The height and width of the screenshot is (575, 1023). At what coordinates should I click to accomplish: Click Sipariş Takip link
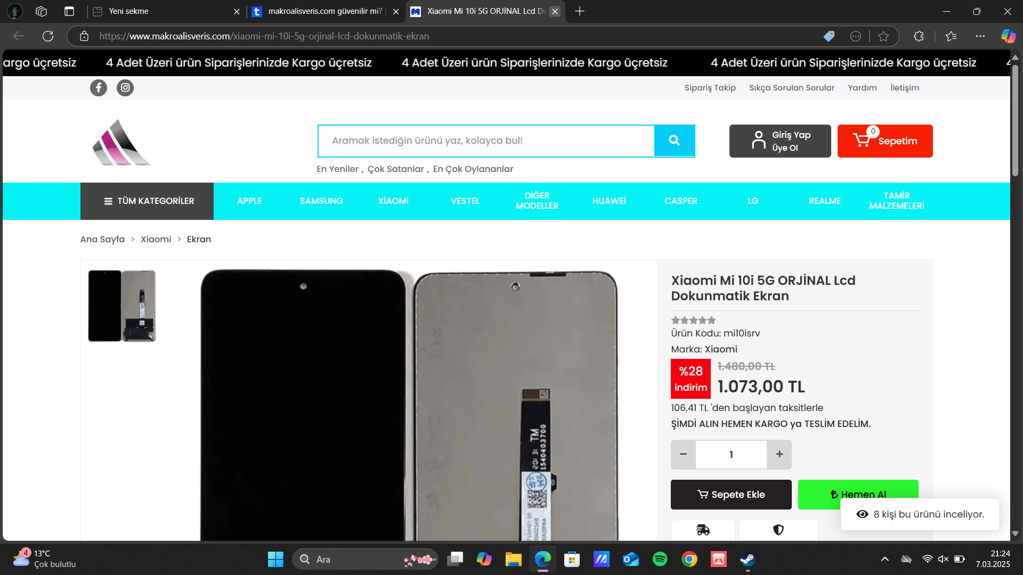point(710,88)
